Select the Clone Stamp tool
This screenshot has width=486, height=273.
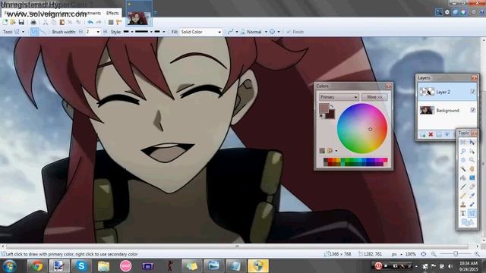tap(463, 204)
